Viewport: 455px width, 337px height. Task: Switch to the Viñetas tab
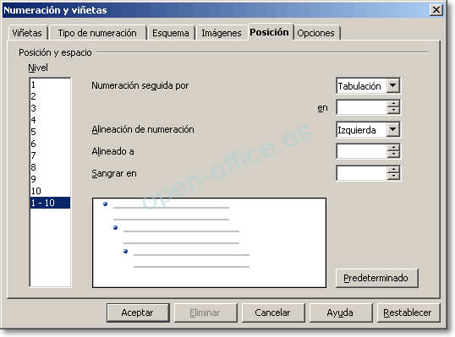tap(27, 33)
